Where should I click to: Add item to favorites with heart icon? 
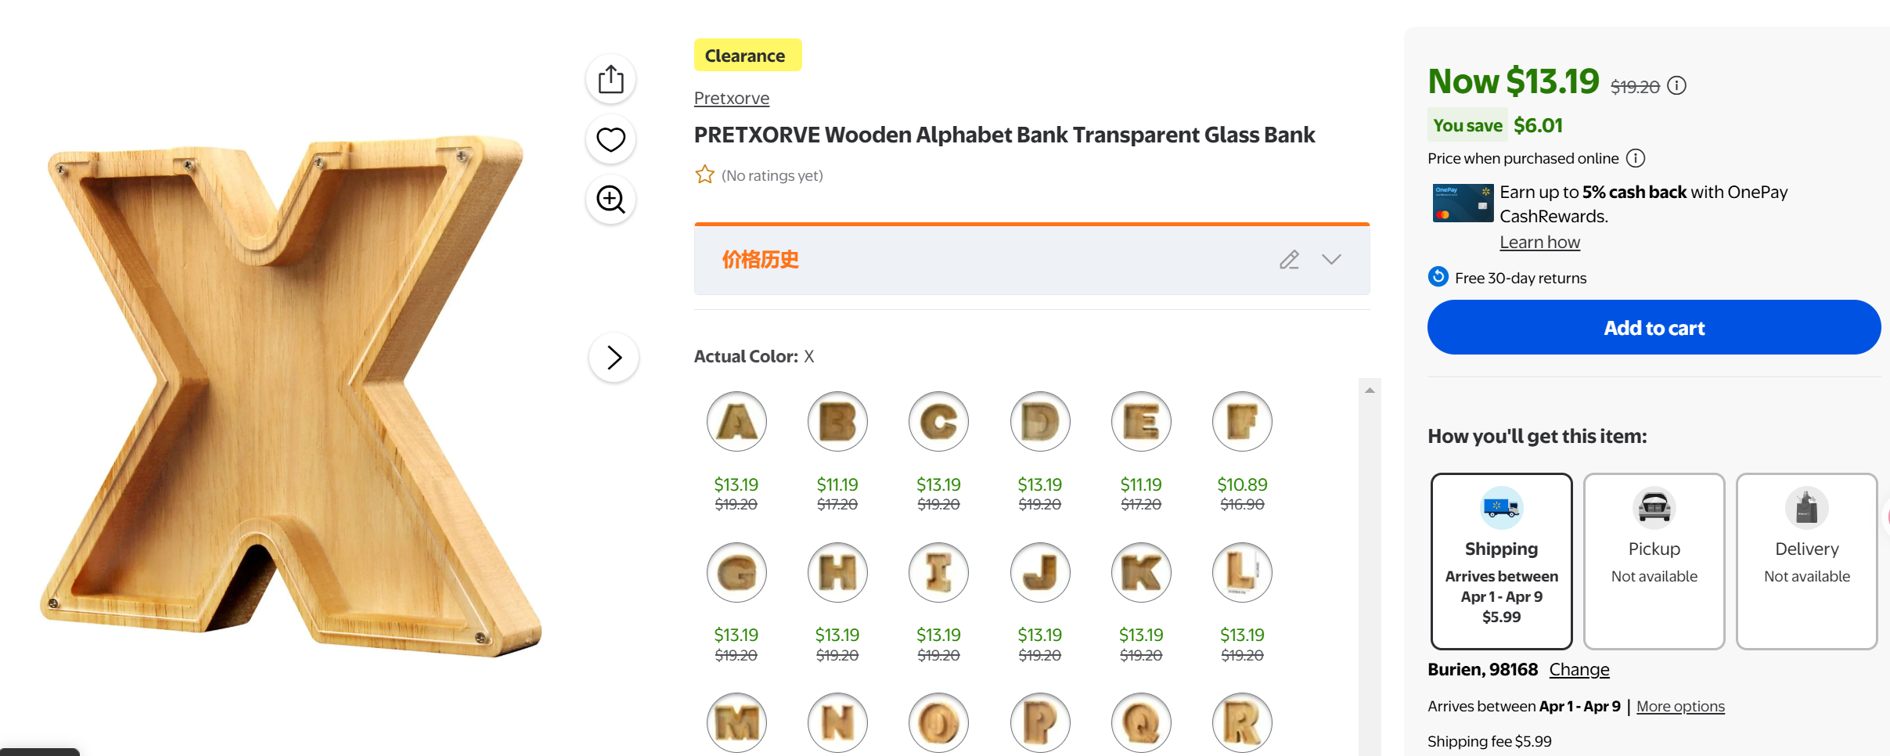click(x=610, y=139)
